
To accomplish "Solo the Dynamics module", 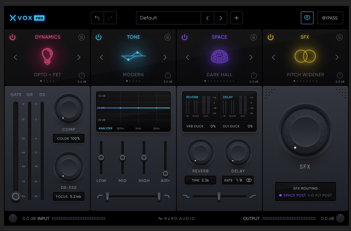I will point(82,37).
